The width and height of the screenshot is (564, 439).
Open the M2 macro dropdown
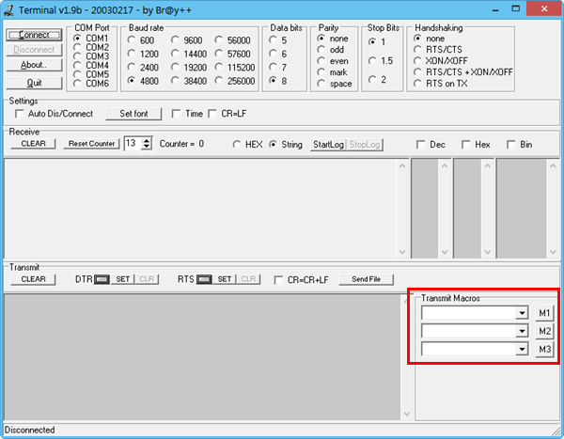pyautogui.click(x=522, y=331)
